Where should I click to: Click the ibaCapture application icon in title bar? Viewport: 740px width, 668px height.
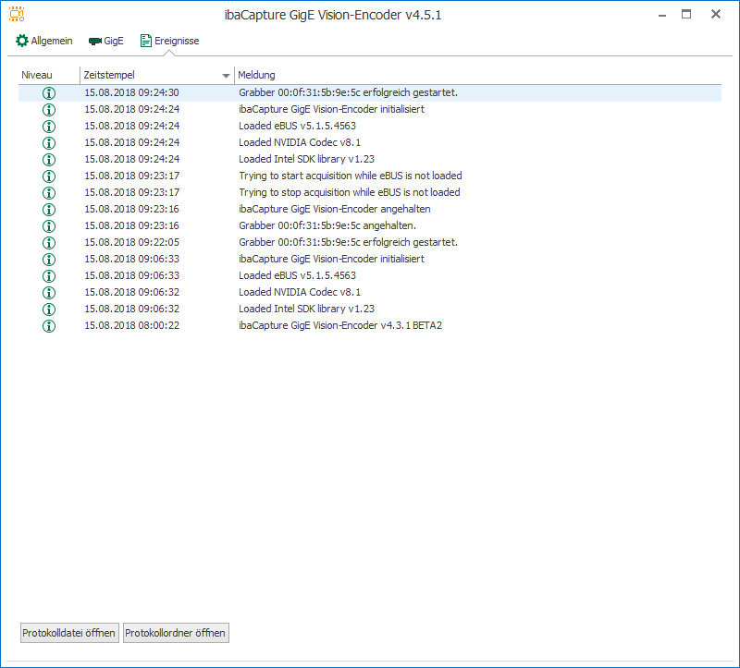(17, 14)
